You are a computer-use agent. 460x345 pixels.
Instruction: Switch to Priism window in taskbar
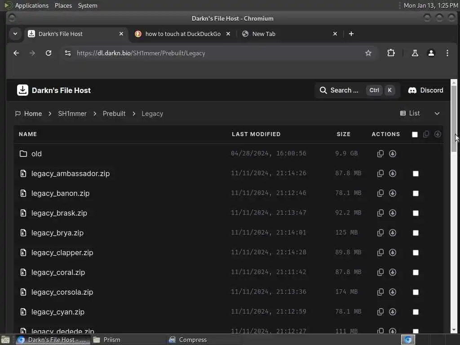(128, 340)
